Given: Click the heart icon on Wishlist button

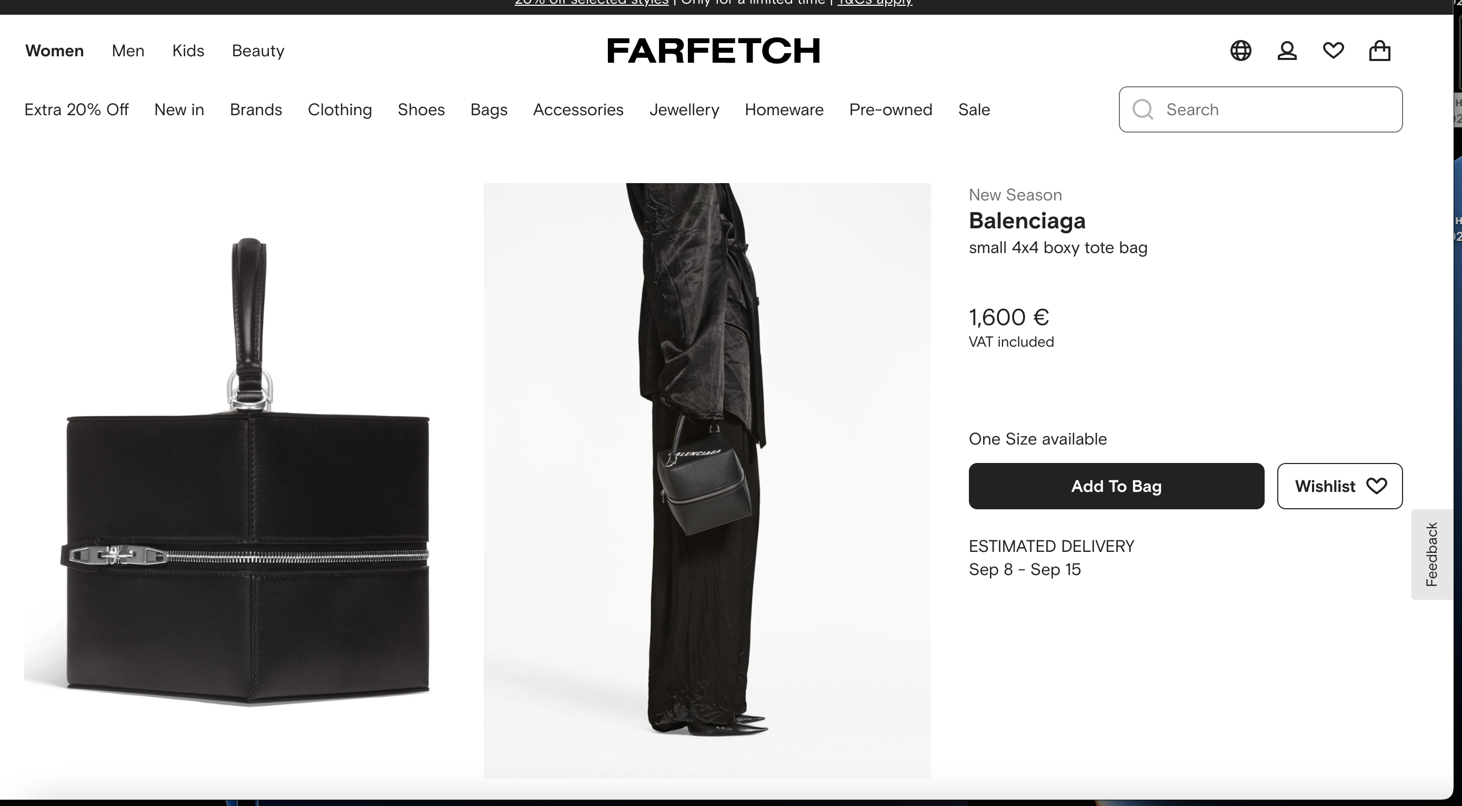Looking at the screenshot, I should [1376, 486].
